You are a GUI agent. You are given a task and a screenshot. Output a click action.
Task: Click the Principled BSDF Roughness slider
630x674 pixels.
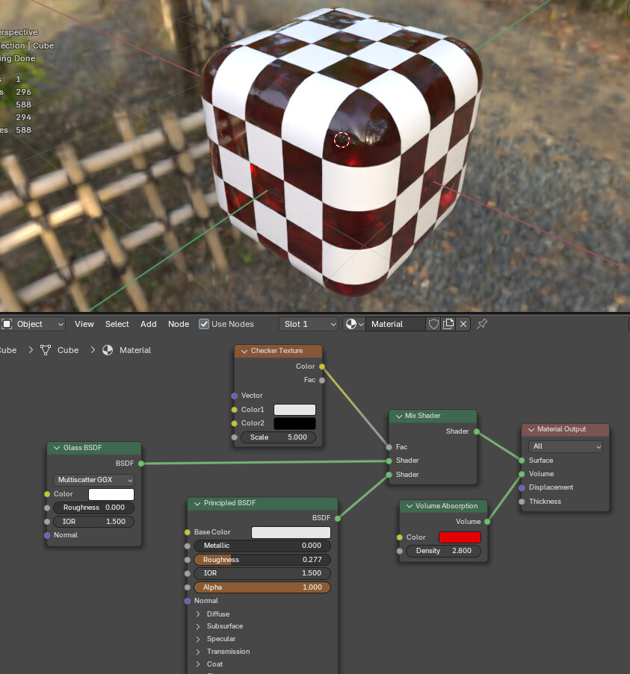262,560
